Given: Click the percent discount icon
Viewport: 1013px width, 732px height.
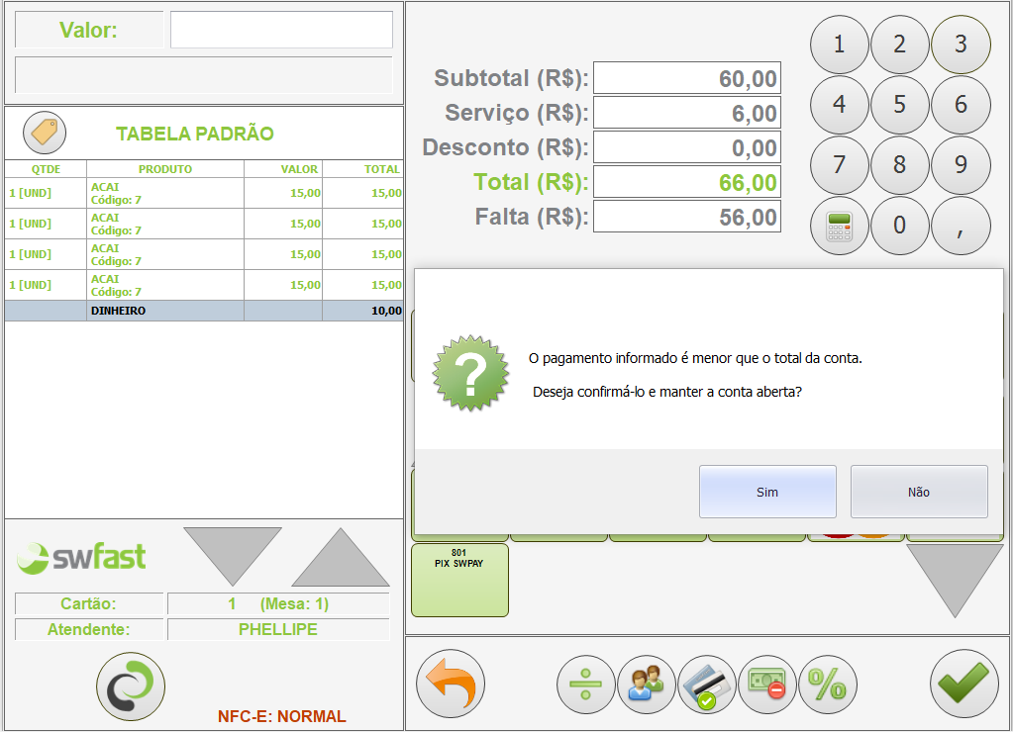Looking at the screenshot, I should [x=828, y=685].
